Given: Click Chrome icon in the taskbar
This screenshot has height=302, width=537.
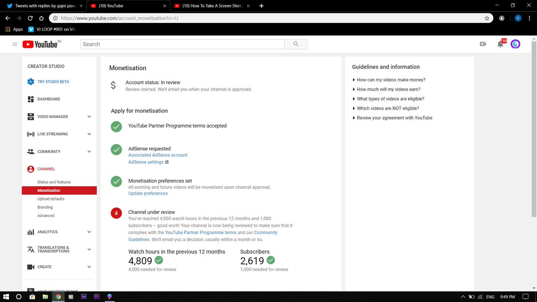Looking at the screenshot, I should (x=58, y=297).
